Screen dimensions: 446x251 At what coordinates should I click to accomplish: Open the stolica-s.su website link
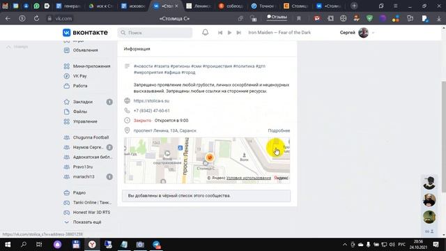point(151,100)
